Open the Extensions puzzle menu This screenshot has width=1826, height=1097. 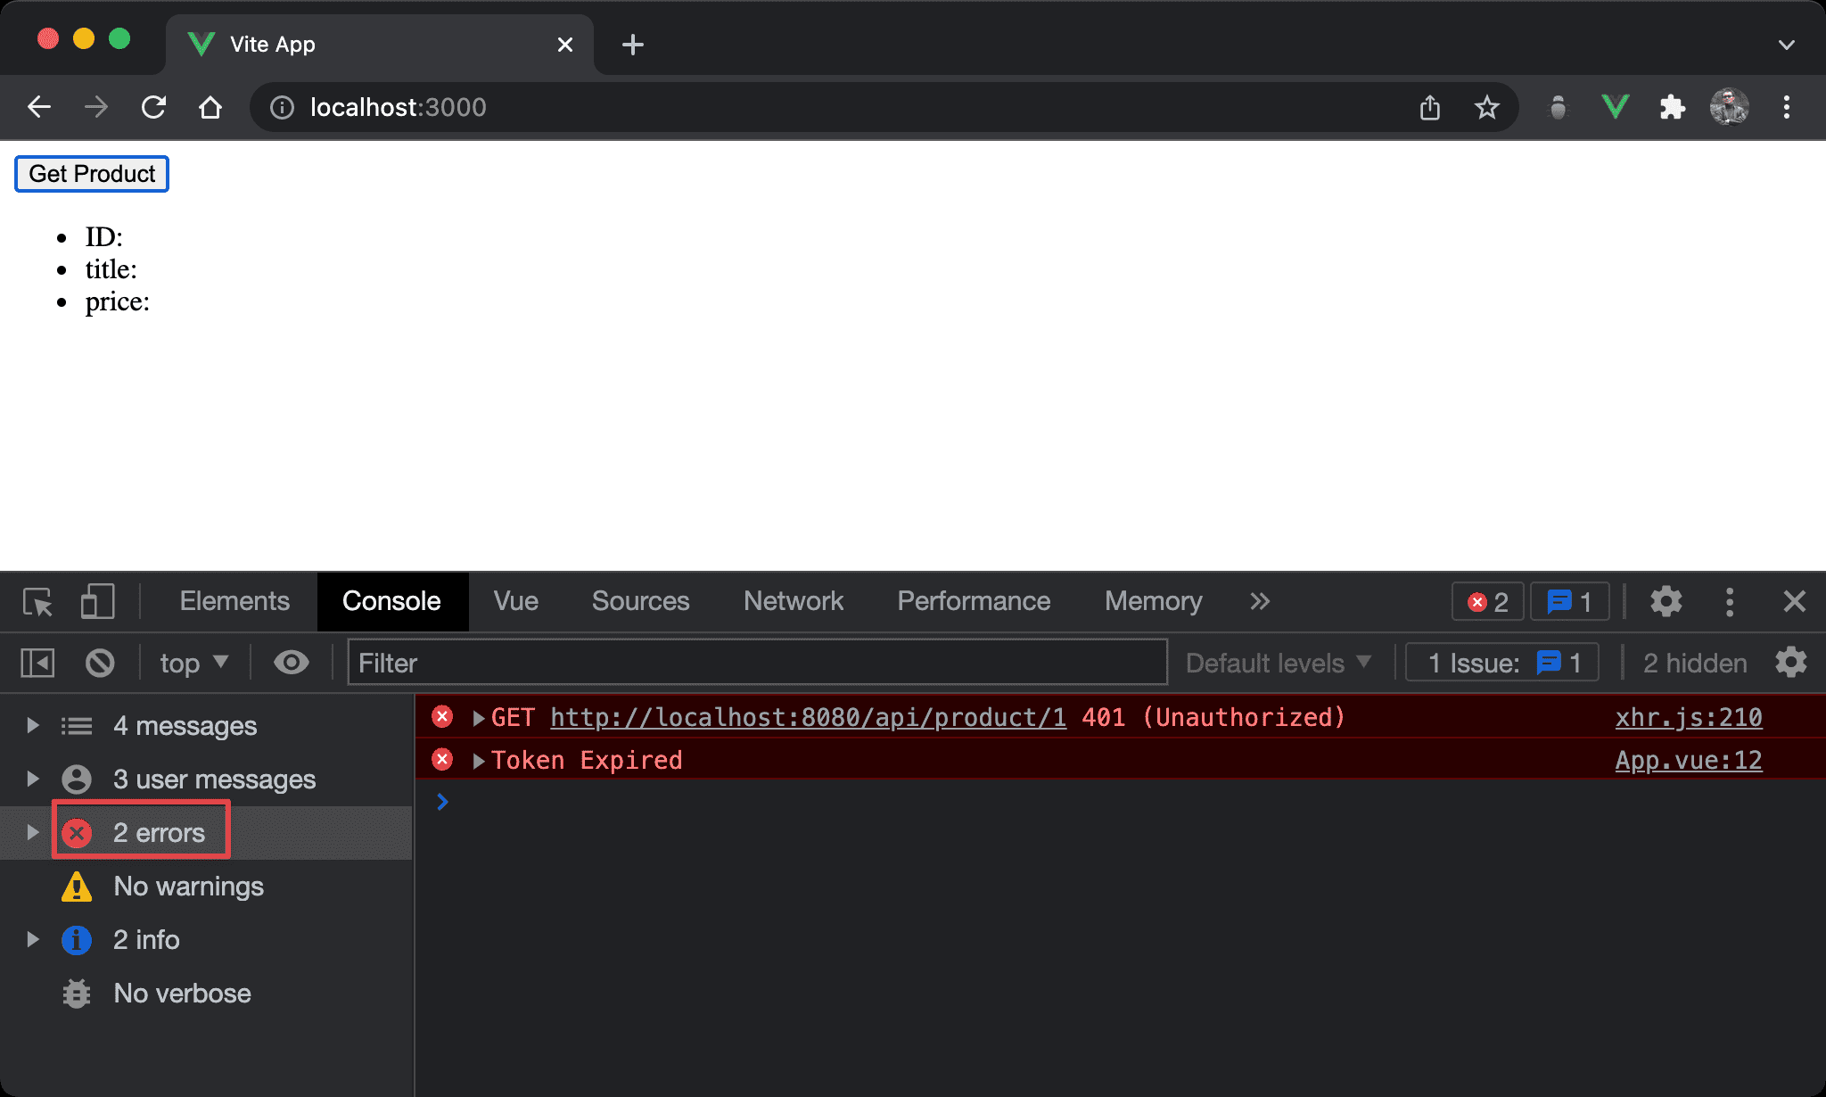[x=1673, y=108]
